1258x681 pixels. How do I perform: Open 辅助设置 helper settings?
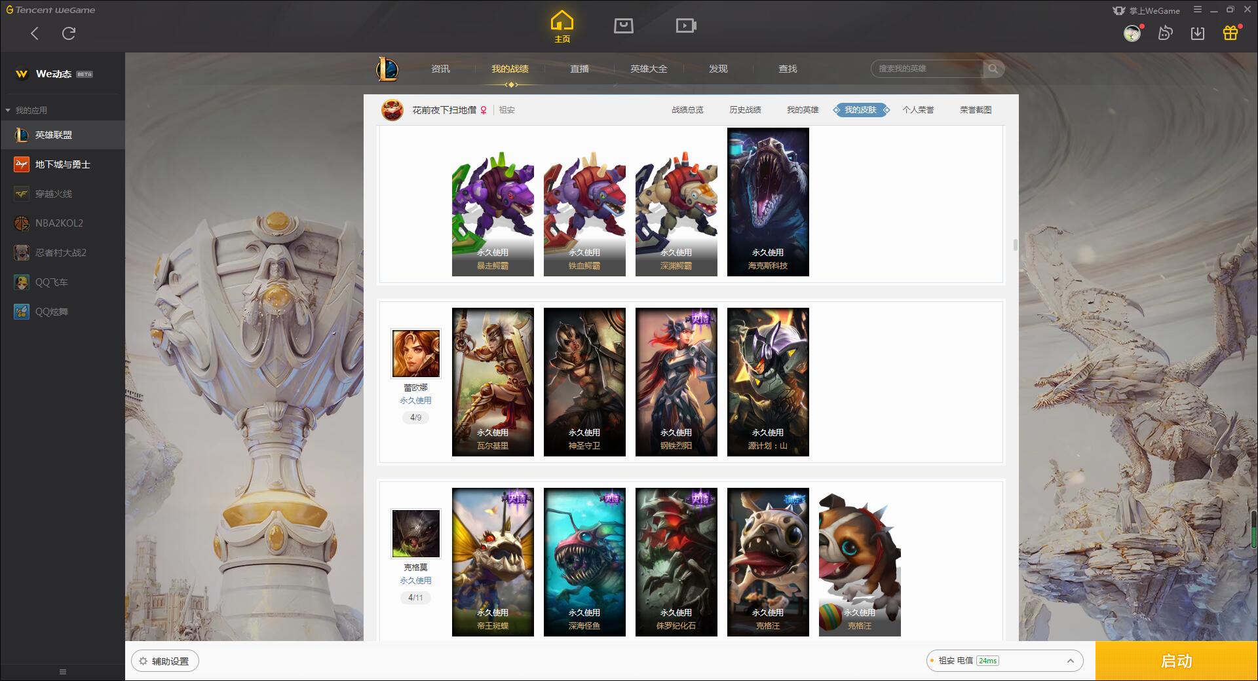[165, 661]
